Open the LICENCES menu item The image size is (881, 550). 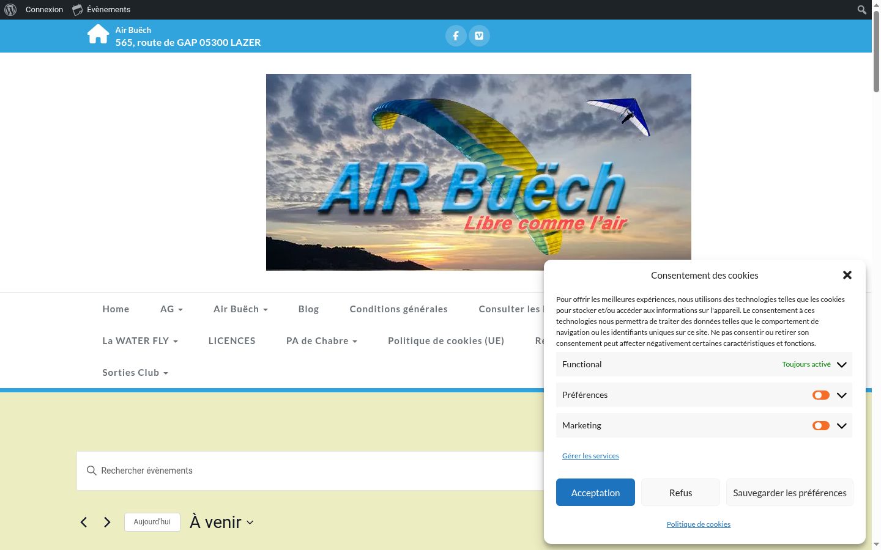[232, 341]
